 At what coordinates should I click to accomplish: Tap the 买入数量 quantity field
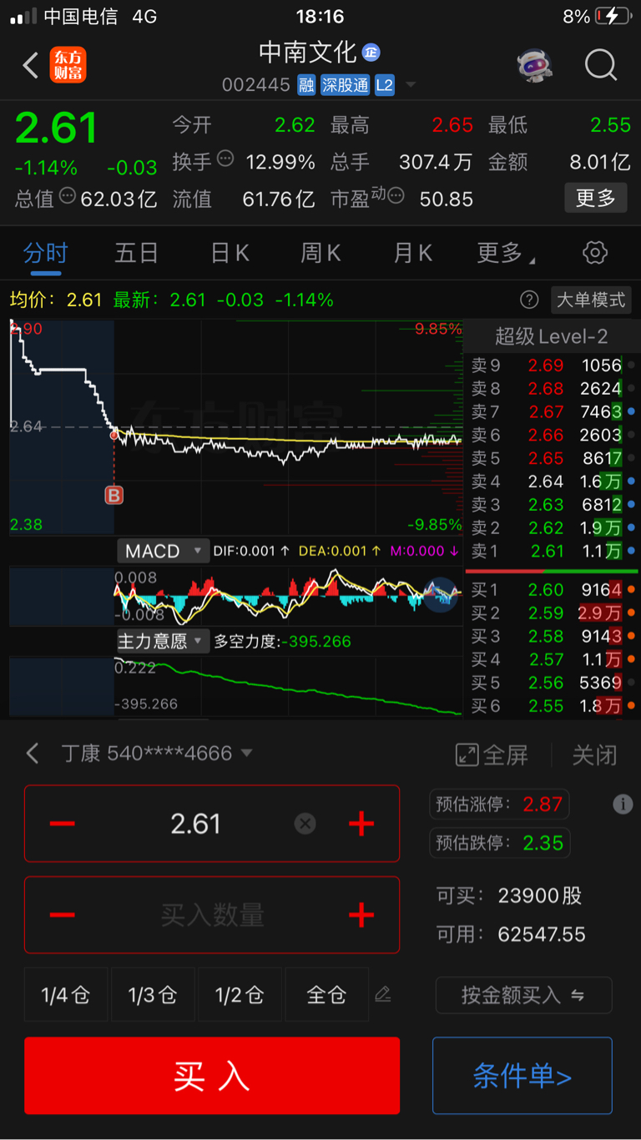(212, 915)
